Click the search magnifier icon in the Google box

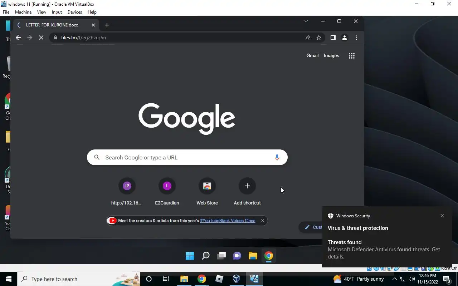(x=97, y=157)
